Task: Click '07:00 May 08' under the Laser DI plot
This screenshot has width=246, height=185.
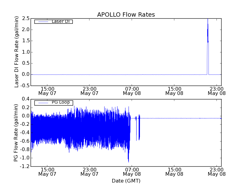Action: pyautogui.click(x=132, y=91)
